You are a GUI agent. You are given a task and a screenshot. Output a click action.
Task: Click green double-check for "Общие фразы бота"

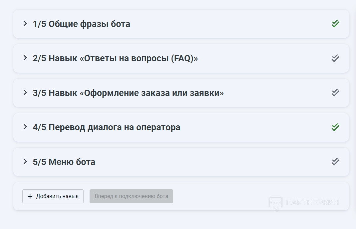click(x=335, y=24)
